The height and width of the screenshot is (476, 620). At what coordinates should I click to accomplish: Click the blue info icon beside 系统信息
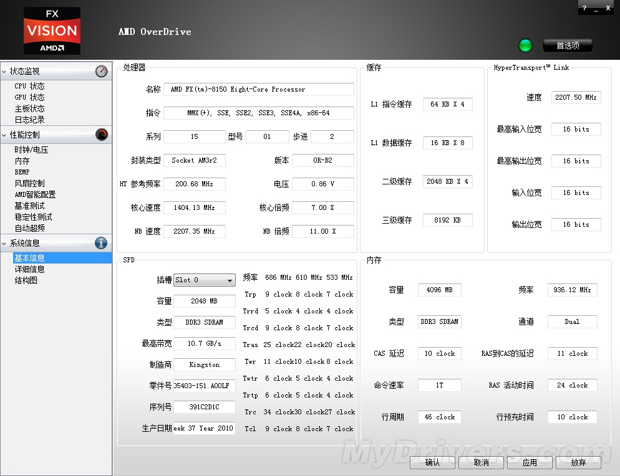[x=101, y=244]
